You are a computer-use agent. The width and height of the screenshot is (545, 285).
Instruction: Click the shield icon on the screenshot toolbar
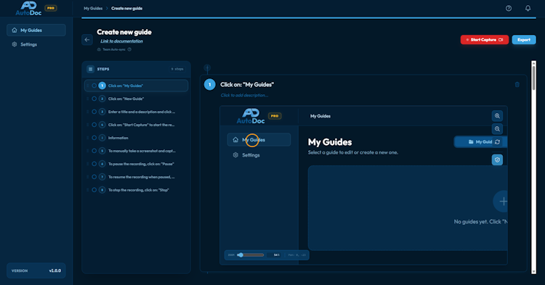coord(497,160)
